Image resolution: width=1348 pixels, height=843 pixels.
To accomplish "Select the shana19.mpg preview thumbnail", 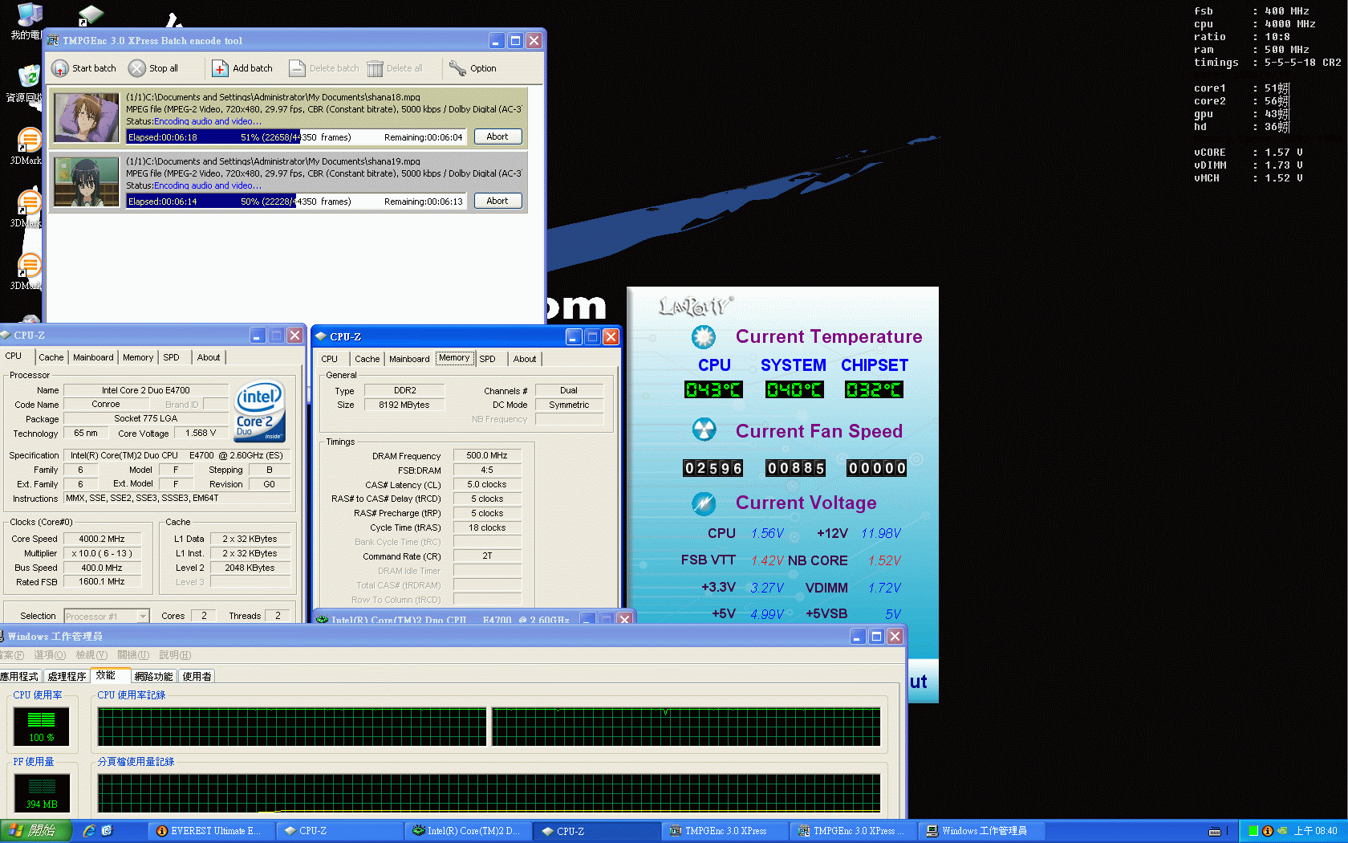I will click(x=87, y=181).
